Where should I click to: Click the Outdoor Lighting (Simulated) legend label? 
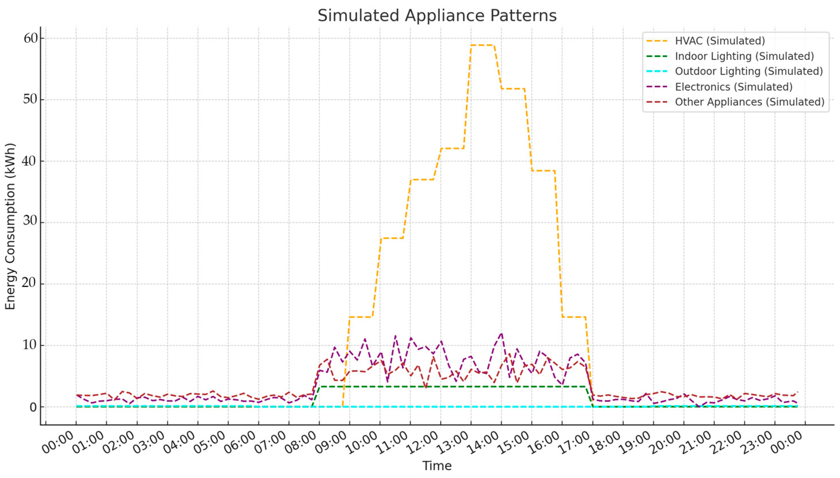pyautogui.click(x=749, y=71)
